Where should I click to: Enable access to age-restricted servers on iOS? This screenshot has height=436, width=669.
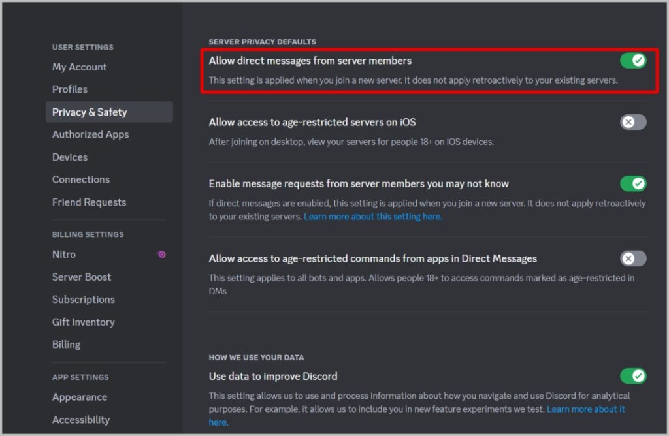(x=633, y=122)
